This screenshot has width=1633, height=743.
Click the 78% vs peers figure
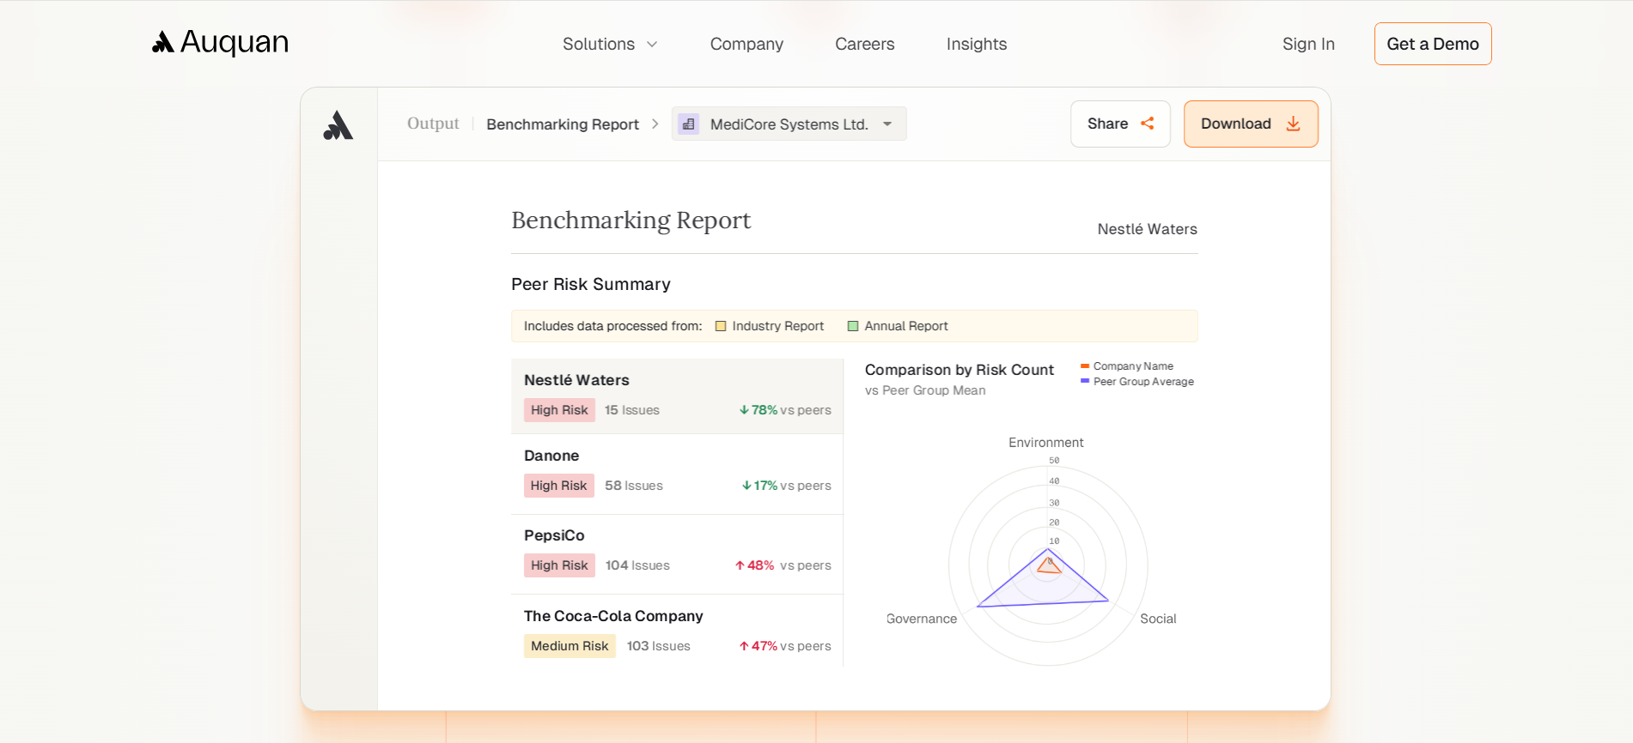click(x=785, y=410)
